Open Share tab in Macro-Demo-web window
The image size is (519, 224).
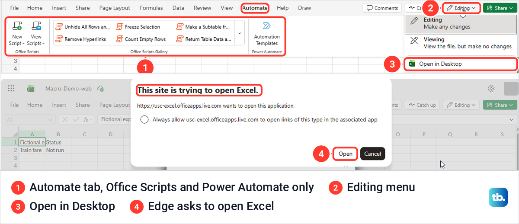pyautogui.click(x=83, y=105)
